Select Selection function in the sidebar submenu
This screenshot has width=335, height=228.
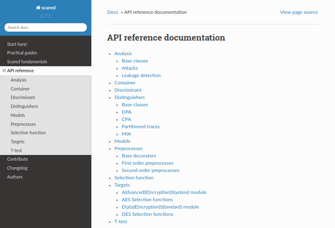[x=28, y=133]
